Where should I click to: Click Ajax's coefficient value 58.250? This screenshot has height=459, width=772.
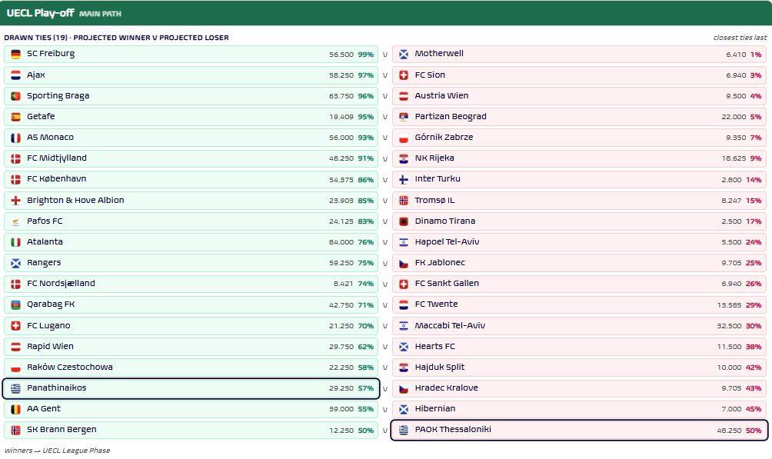point(341,75)
